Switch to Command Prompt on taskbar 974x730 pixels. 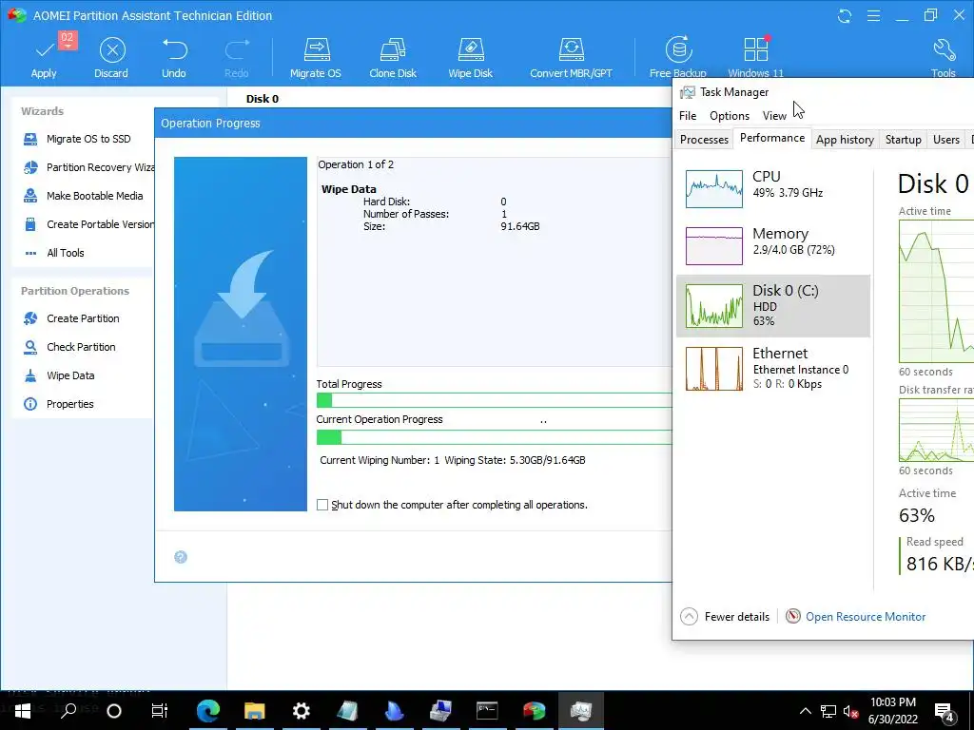pyautogui.click(x=488, y=710)
